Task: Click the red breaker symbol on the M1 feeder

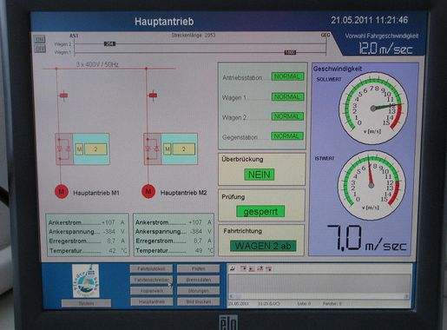Action: 63,95
